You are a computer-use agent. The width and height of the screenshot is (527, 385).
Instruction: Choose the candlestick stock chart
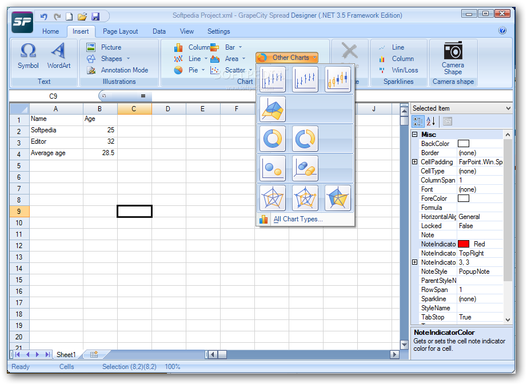point(338,79)
